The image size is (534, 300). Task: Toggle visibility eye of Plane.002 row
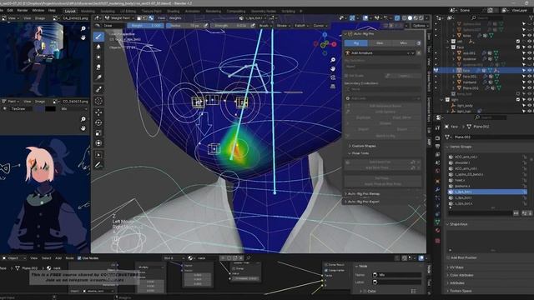point(530,88)
